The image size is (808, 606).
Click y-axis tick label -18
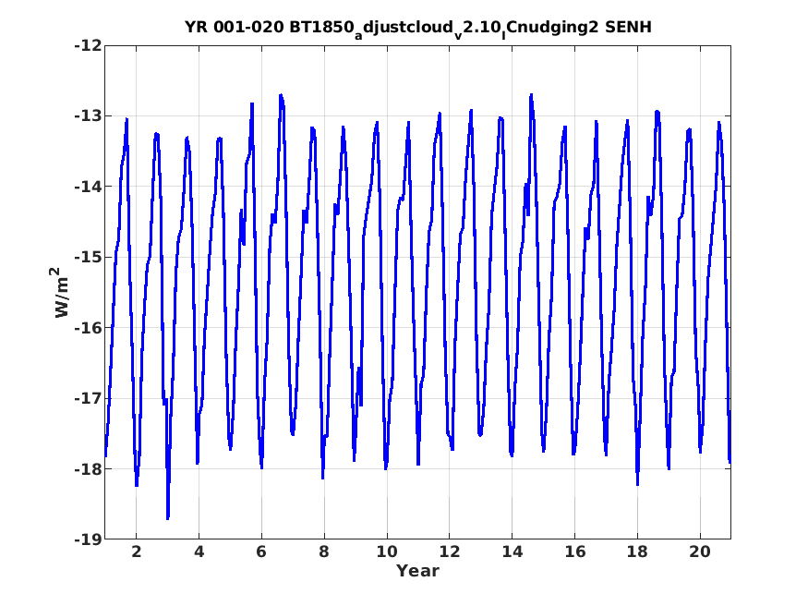(88, 469)
